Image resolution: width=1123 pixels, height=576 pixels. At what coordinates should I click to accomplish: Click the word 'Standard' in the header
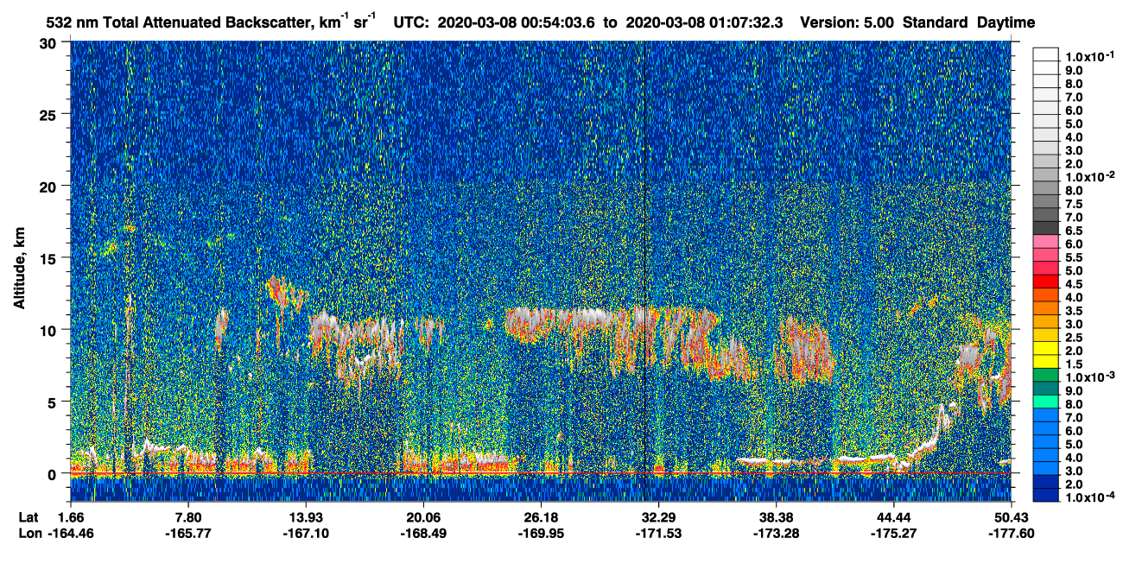point(936,22)
